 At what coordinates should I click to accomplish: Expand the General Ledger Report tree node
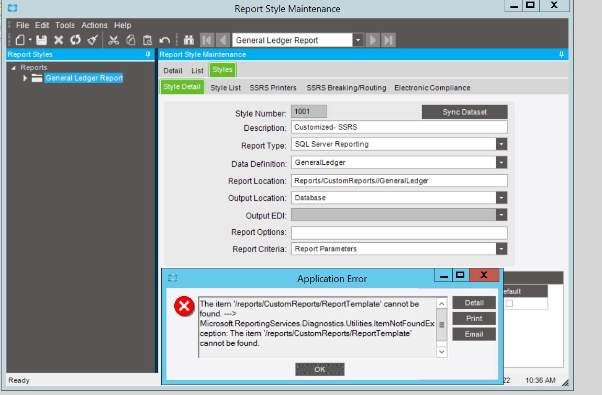click(25, 78)
